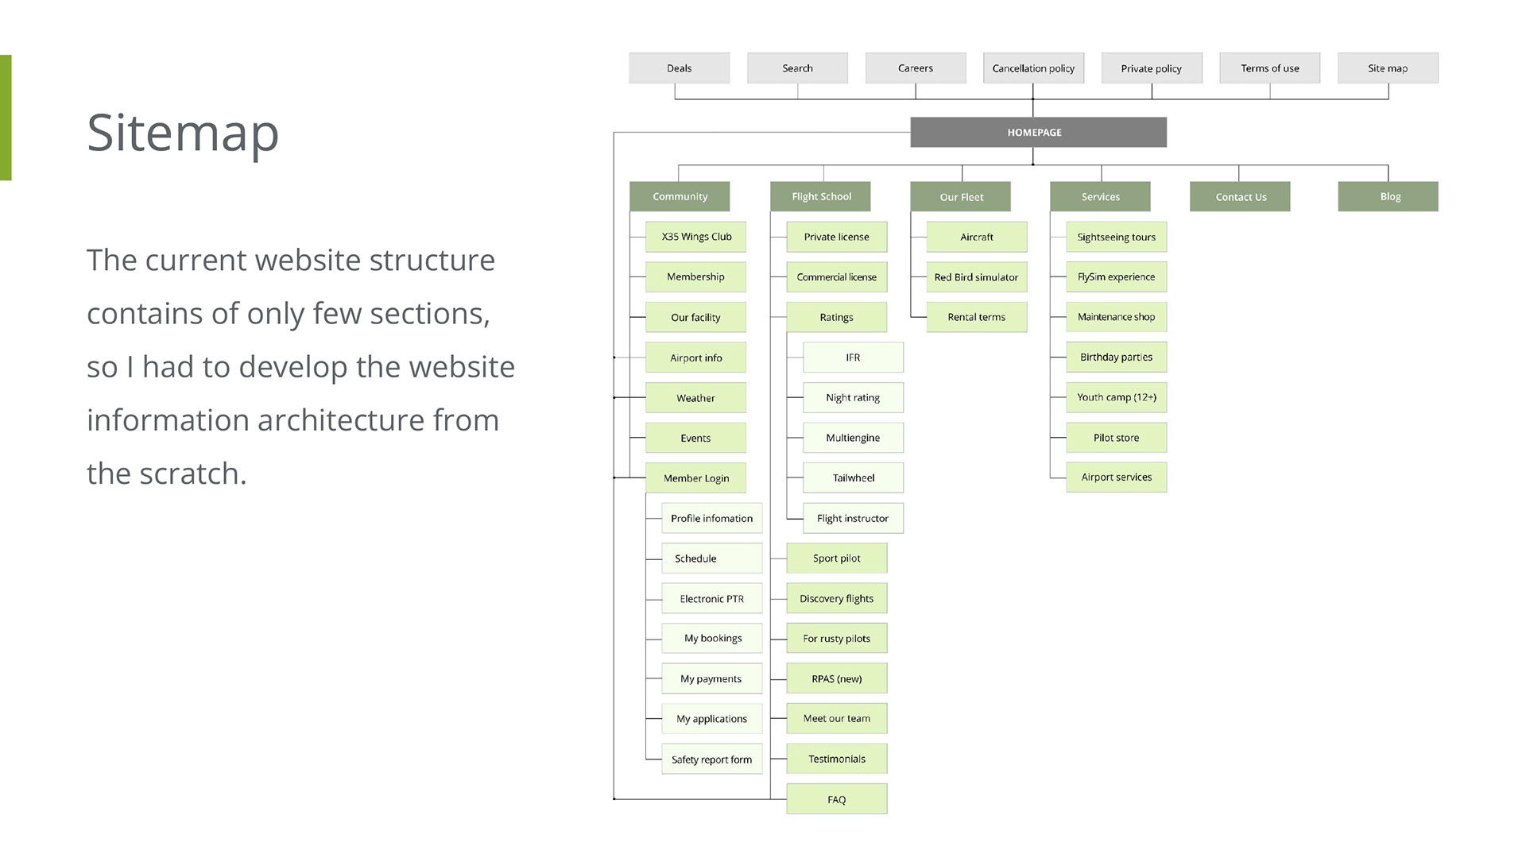Click the Our Fleet header box

point(960,197)
